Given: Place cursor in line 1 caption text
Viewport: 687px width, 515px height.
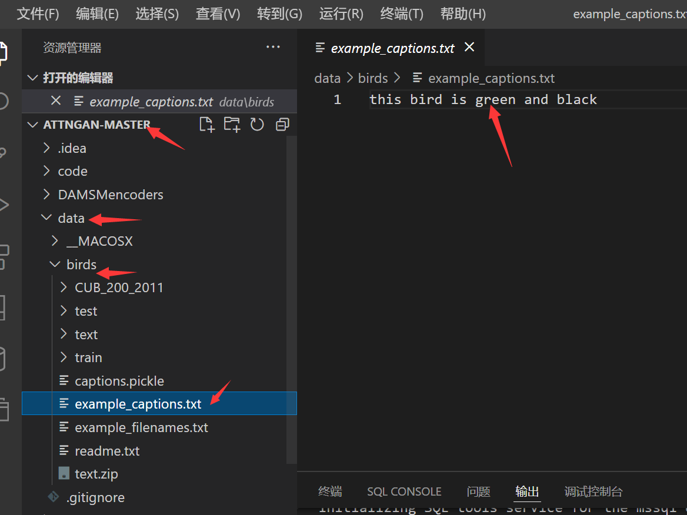Looking at the screenshot, I should coord(483,99).
